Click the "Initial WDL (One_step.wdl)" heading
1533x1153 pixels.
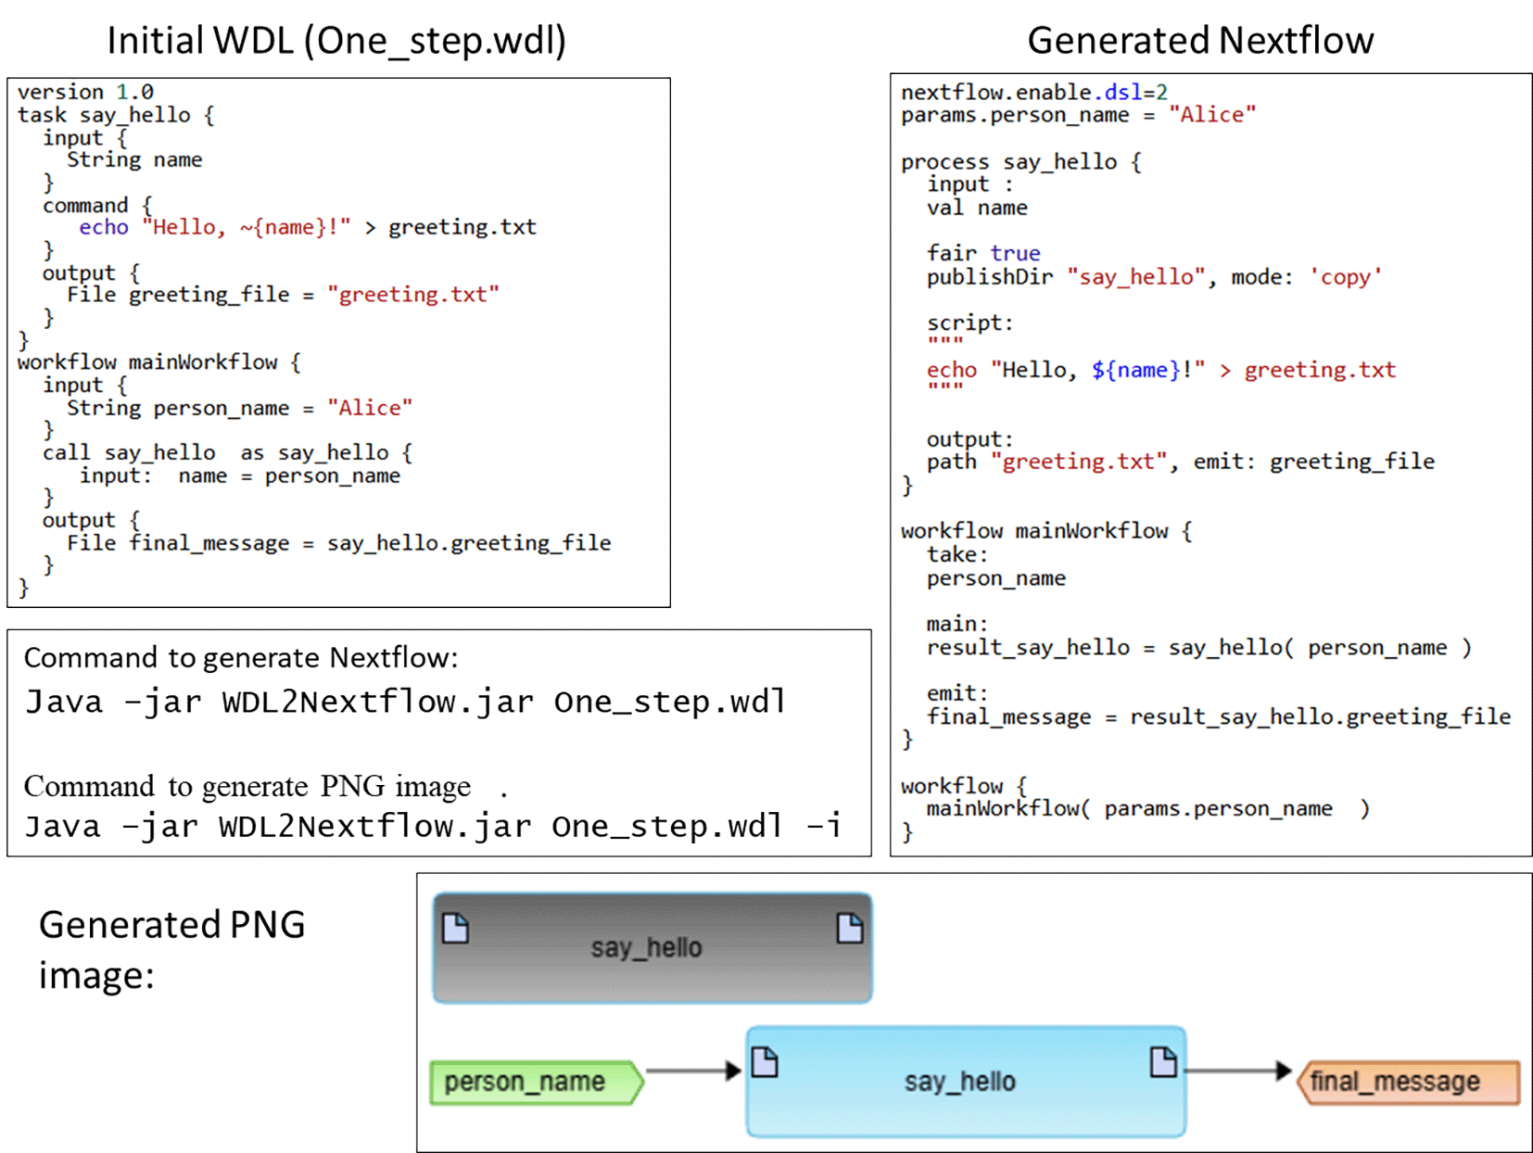336,41
